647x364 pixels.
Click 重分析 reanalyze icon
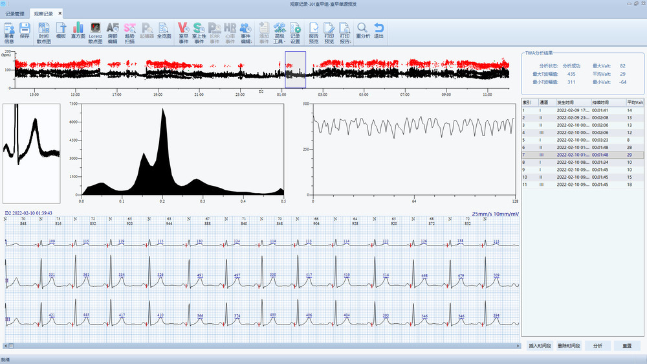point(363,32)
